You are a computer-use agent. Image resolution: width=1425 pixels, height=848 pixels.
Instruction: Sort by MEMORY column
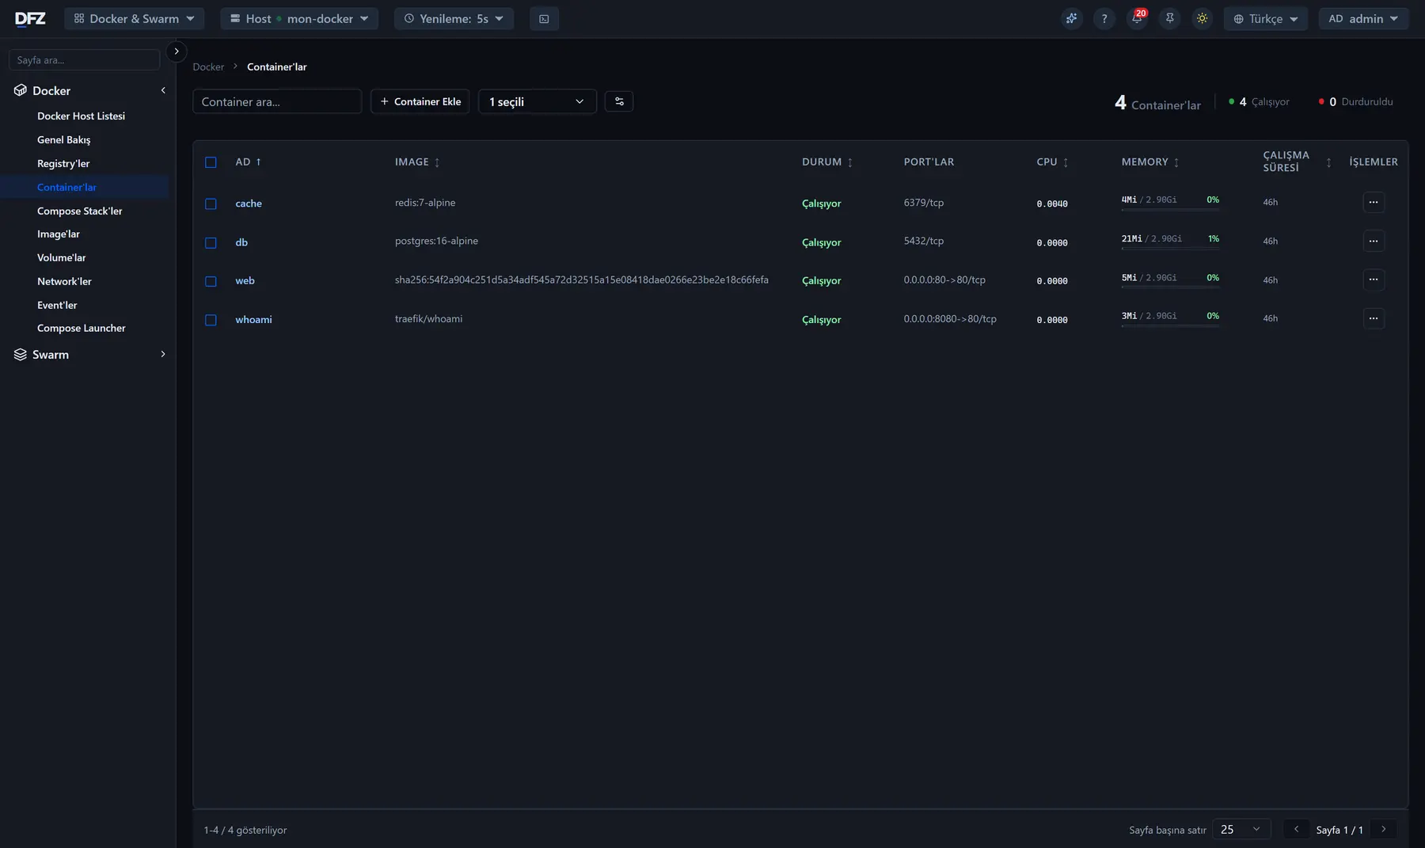pos(1176,162)
